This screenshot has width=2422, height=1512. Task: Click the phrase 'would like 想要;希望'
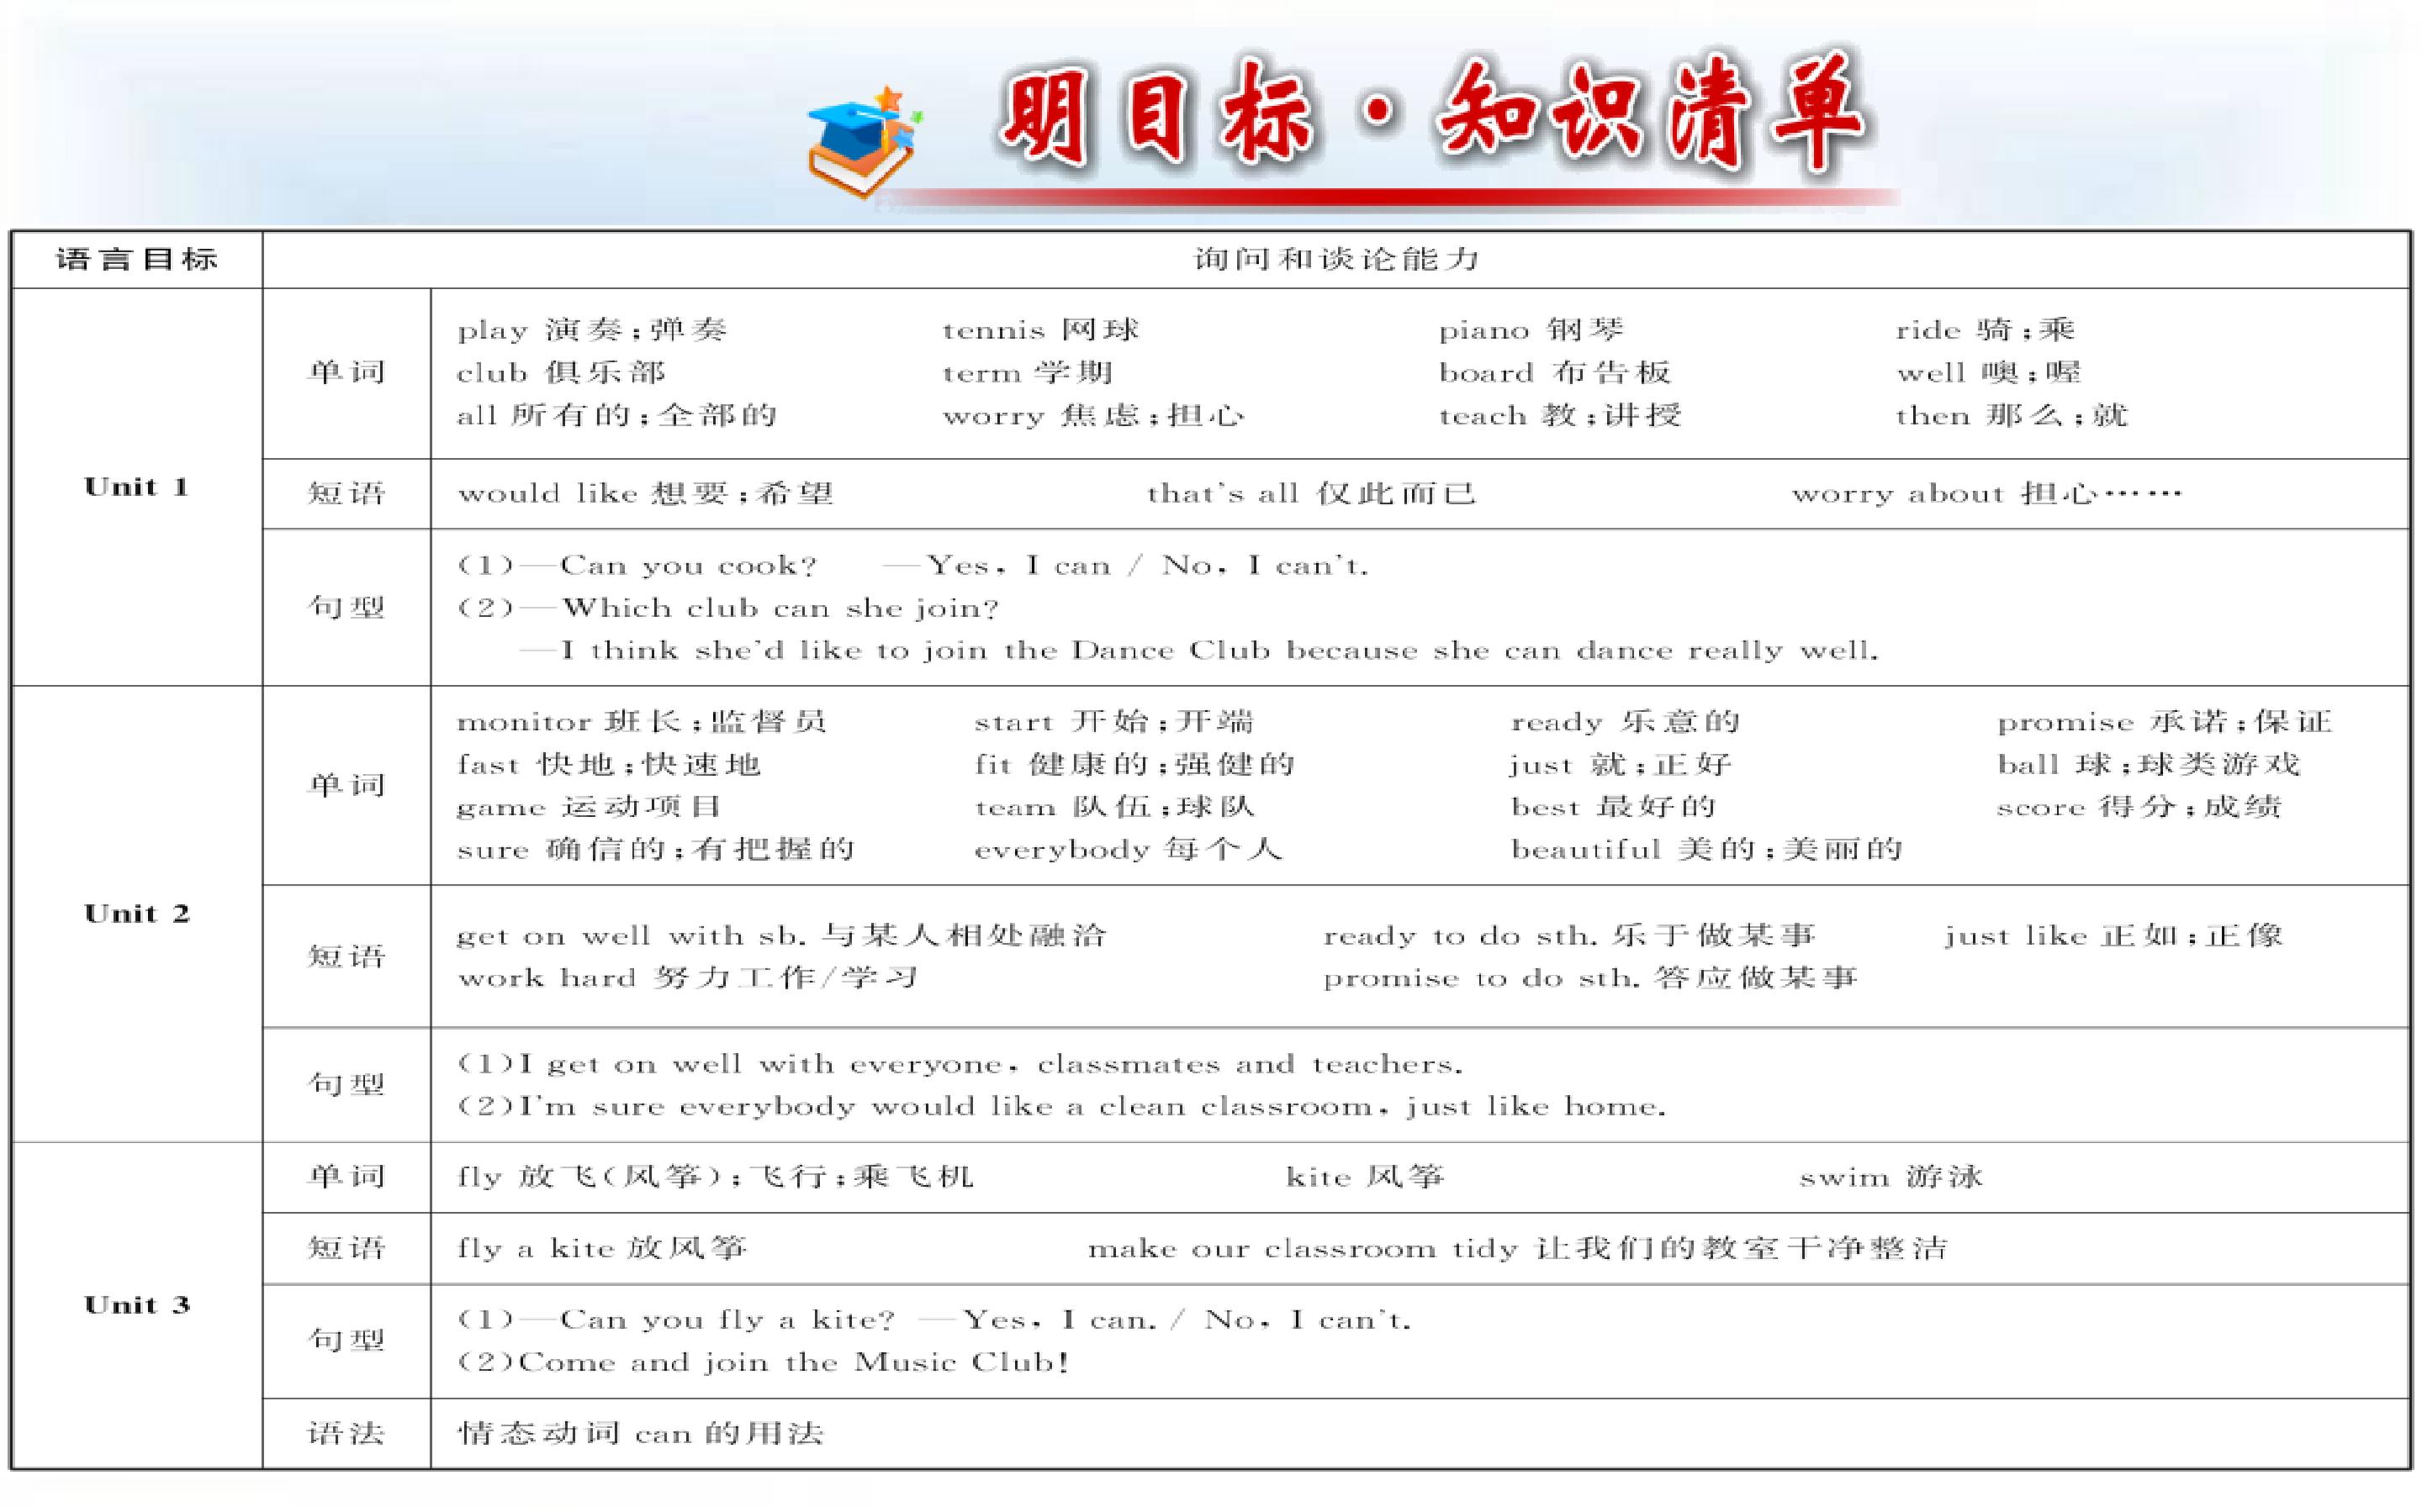click(x=645, y=494)
